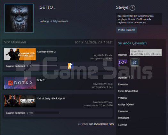168x135 pixels.
Task: Click 'son oynanma: 26 Kas 2016' text
Action: click(x=98, y=105)
